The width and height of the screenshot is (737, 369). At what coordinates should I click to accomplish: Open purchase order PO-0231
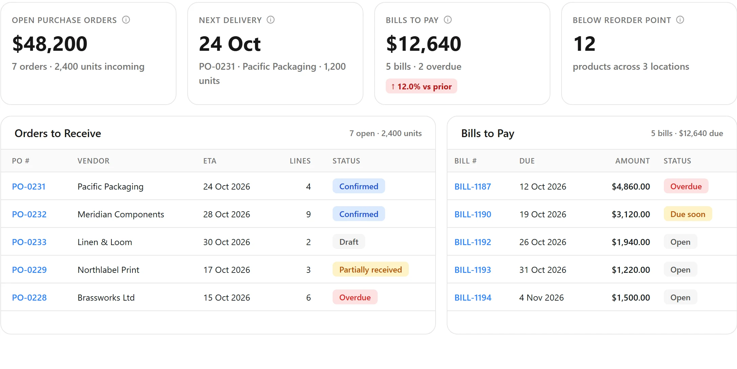point(29,187)
